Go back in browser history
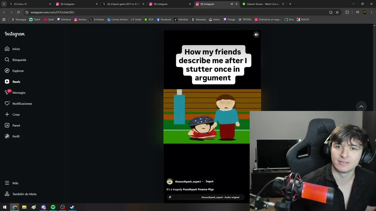 (4, 12)
